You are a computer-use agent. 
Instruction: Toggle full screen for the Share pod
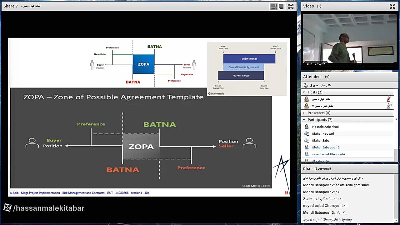(x=291, y=6)
